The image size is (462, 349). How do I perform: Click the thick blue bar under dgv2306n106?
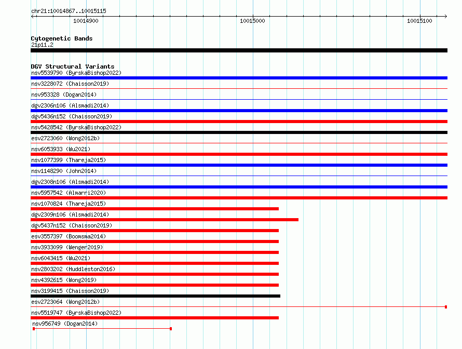tap(239, 111)
